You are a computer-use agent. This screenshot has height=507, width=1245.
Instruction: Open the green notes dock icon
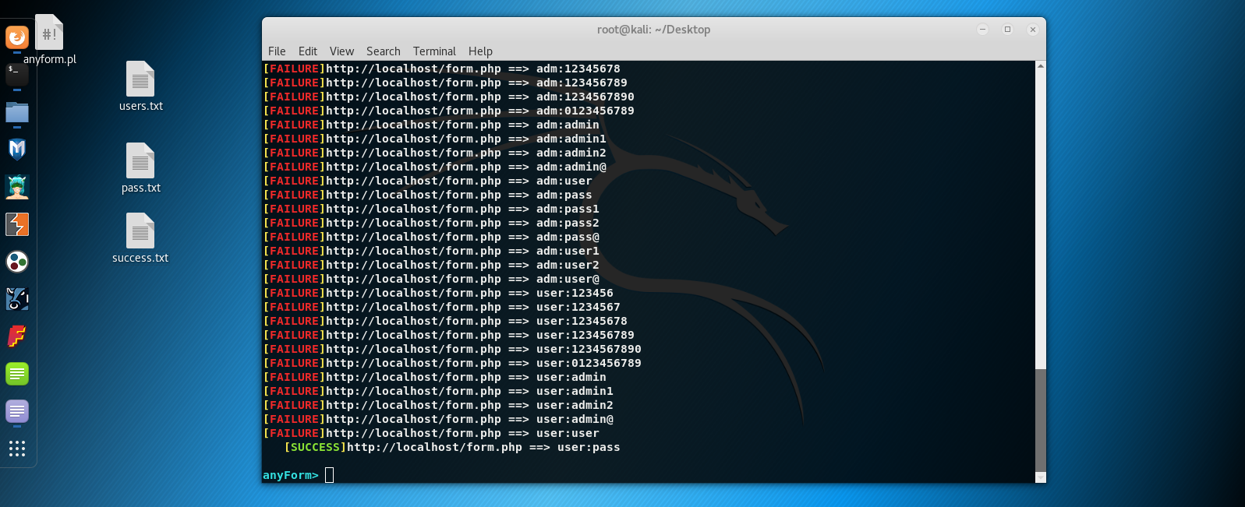coord(17,374)
